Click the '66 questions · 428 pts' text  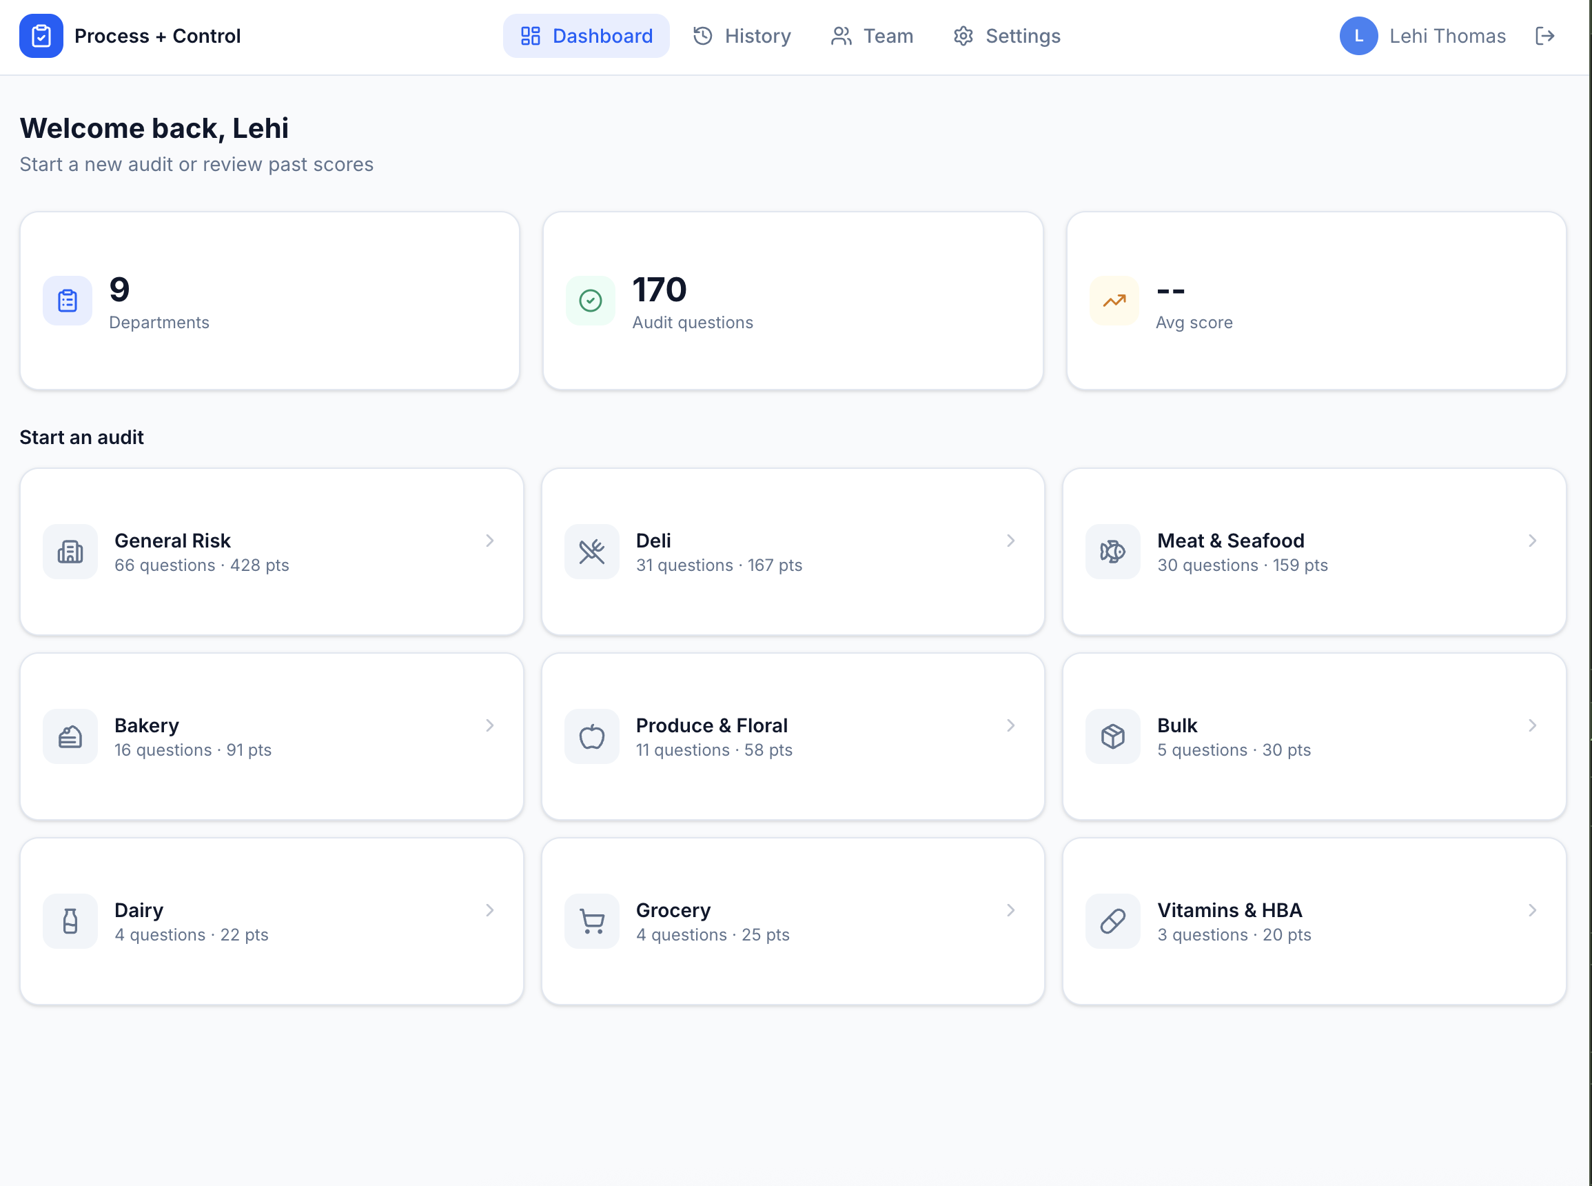[202, 565]
